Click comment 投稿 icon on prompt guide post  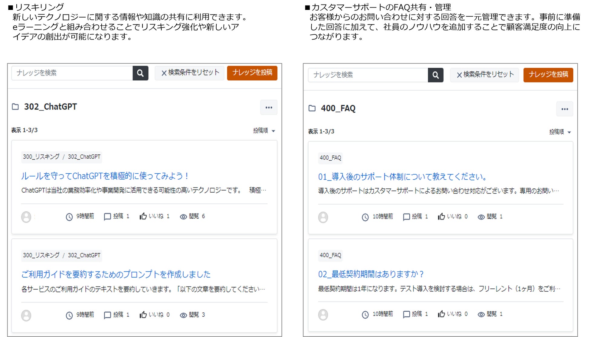[107, 315]
